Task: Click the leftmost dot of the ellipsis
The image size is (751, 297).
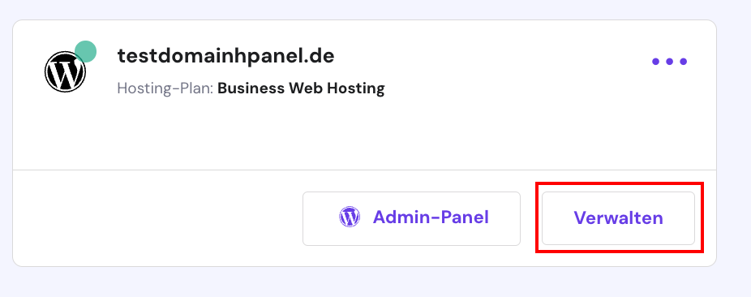Action: (x=655, y=62)
